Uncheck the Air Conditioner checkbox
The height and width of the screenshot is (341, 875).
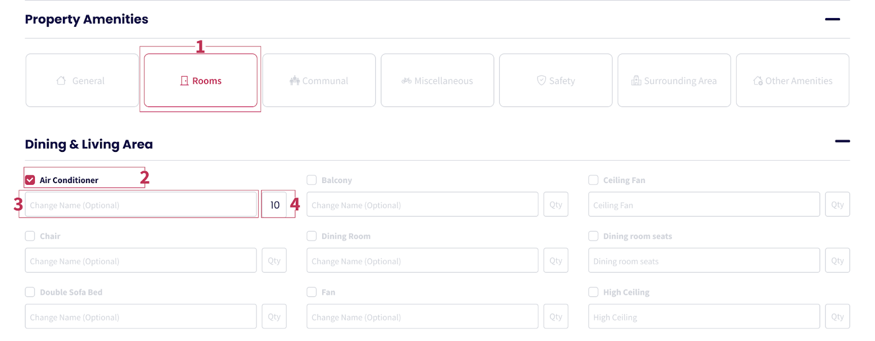[x=30, y=180]
